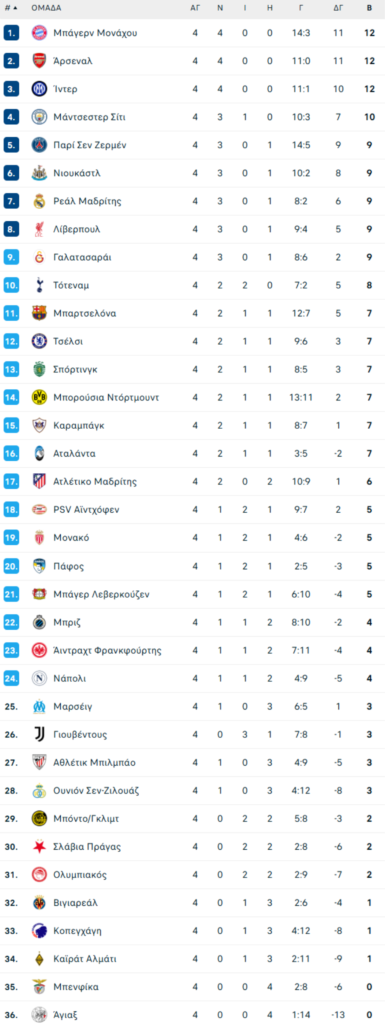Open the Ολυμπιακός team link
This screenshot has width=385, height=1025.
(x=80, y=875)
